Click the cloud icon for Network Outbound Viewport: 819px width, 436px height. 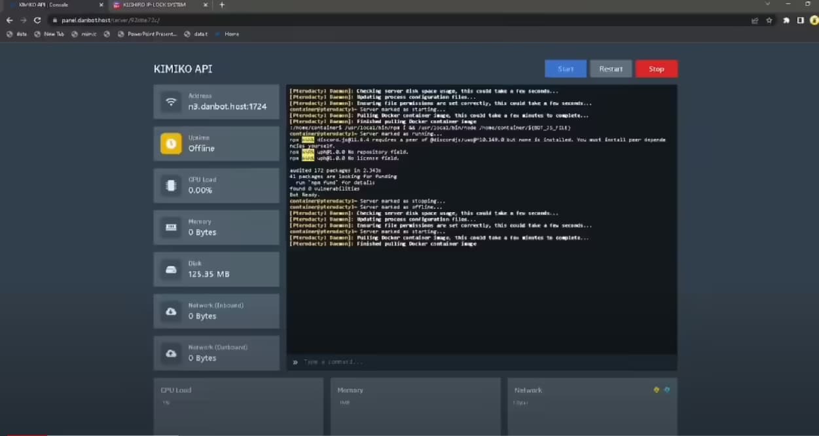point(171,353)
